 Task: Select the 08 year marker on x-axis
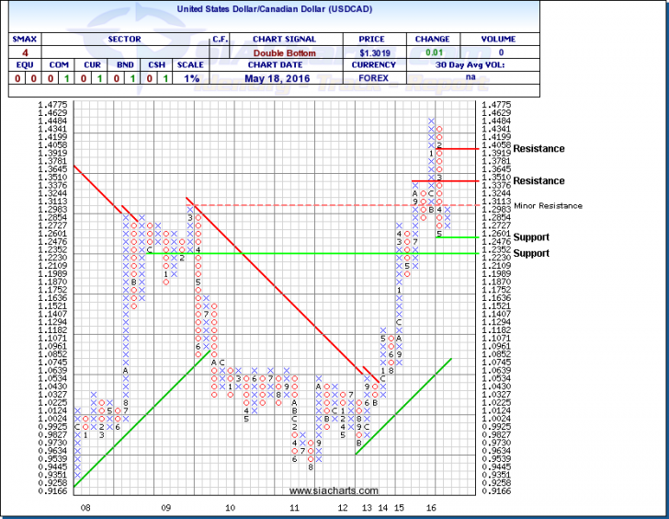tap(85, 507)
